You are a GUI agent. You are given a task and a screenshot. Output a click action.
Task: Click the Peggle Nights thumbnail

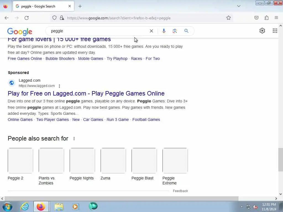click(82, 161)
